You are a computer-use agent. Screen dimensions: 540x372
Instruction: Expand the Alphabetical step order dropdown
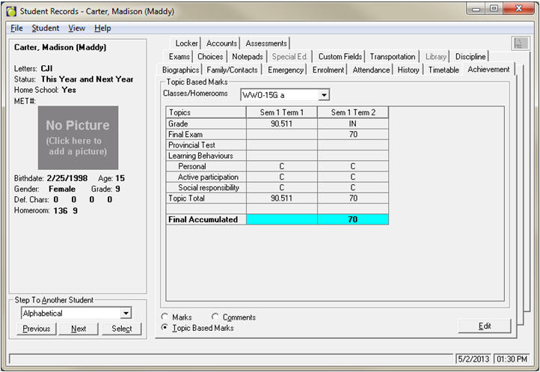pos(125,314)
